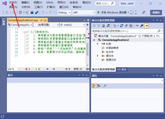
Task: Switch to the Git 更改 tab
Action: click(x=122, y=69)
